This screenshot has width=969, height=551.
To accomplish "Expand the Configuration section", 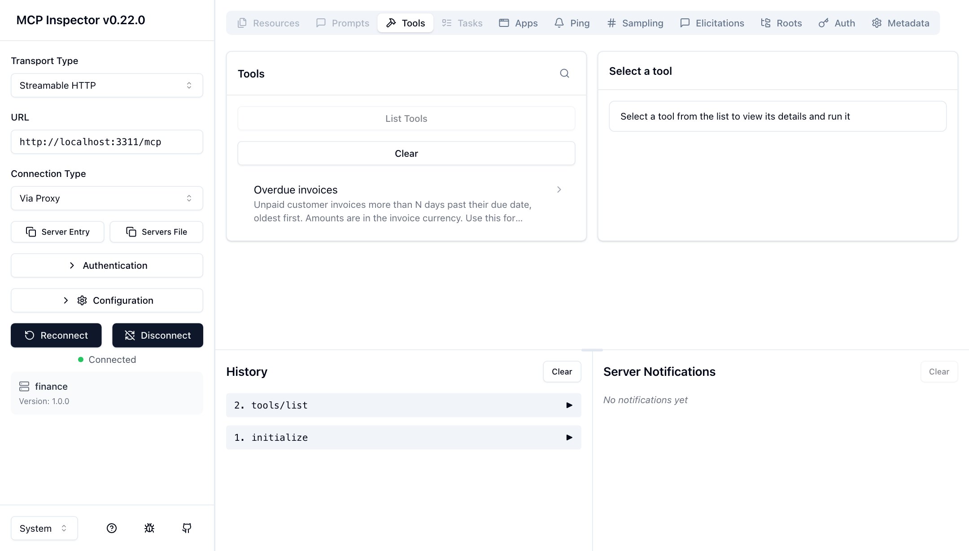I will pyautogui.click(x=107, y=300).
